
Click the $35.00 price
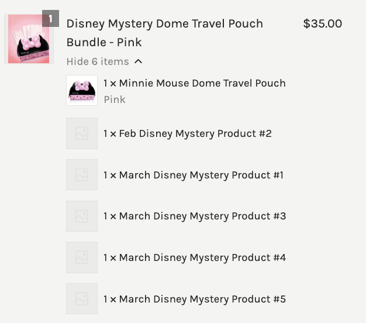pyautogui.click(x=322, y=24)
